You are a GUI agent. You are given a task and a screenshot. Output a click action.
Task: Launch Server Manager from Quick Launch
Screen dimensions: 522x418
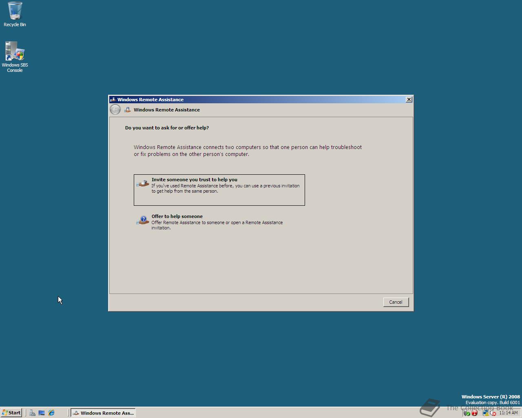tap(32, 413)
